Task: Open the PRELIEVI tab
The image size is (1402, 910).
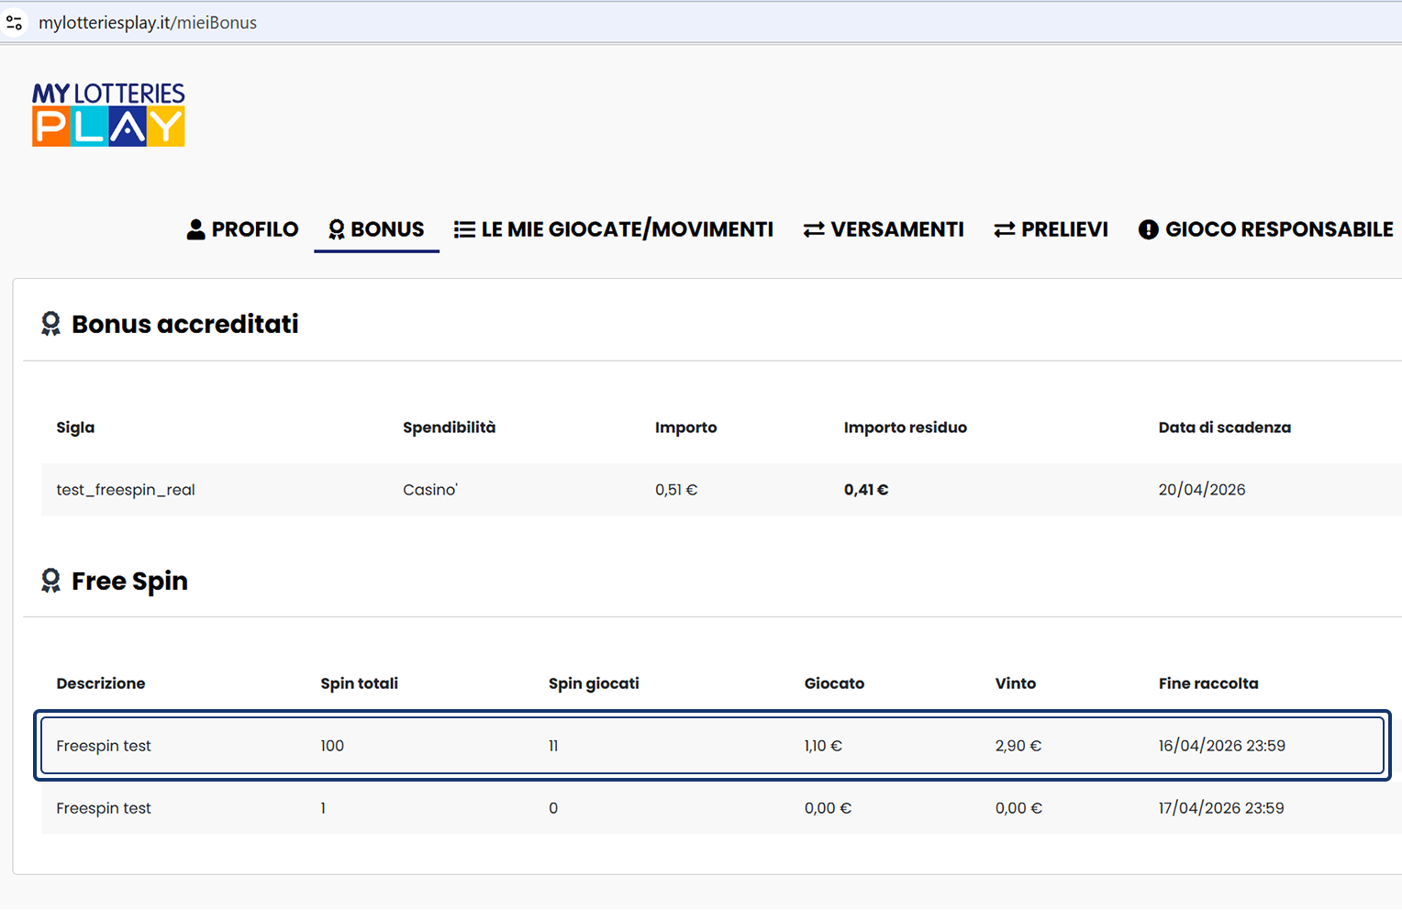Action: (1064, 229)
